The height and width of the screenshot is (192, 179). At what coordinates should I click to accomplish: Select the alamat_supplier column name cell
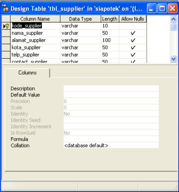coord(35,40)
